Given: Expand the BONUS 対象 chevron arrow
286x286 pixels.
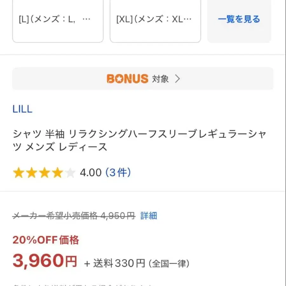Looking at the screenshot, I should tap(177, 79).
